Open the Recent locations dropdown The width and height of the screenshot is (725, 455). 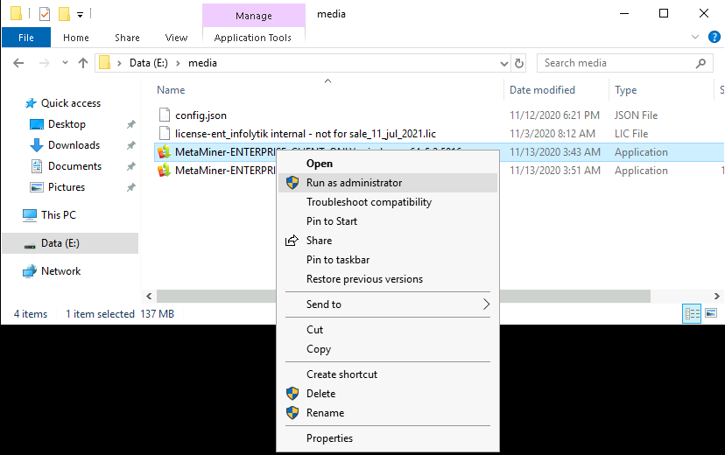(x=65, y=63)
